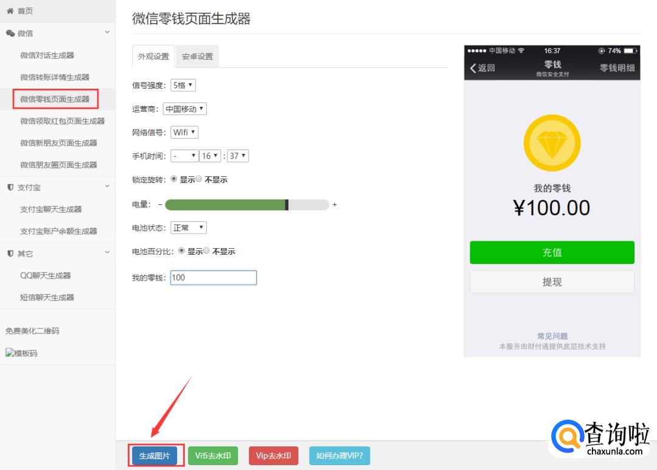Click the 电量 battery level slider handle
The width and height of the screenshot is (657, 470).
tap(287, 205)
